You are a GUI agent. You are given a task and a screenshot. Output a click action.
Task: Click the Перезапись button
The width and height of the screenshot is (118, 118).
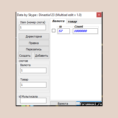click(x=34, y=49)
